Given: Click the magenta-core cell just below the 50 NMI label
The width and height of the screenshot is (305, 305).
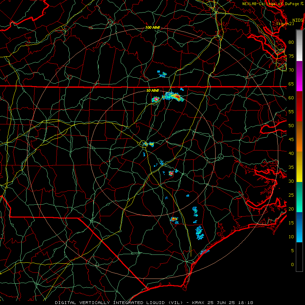Looking at the screenshot, I should coord(156,99).
